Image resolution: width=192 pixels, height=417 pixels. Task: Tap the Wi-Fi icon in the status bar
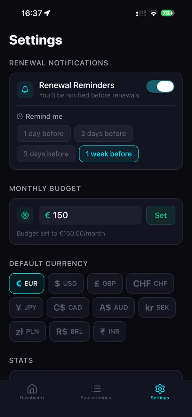[153, 13]
